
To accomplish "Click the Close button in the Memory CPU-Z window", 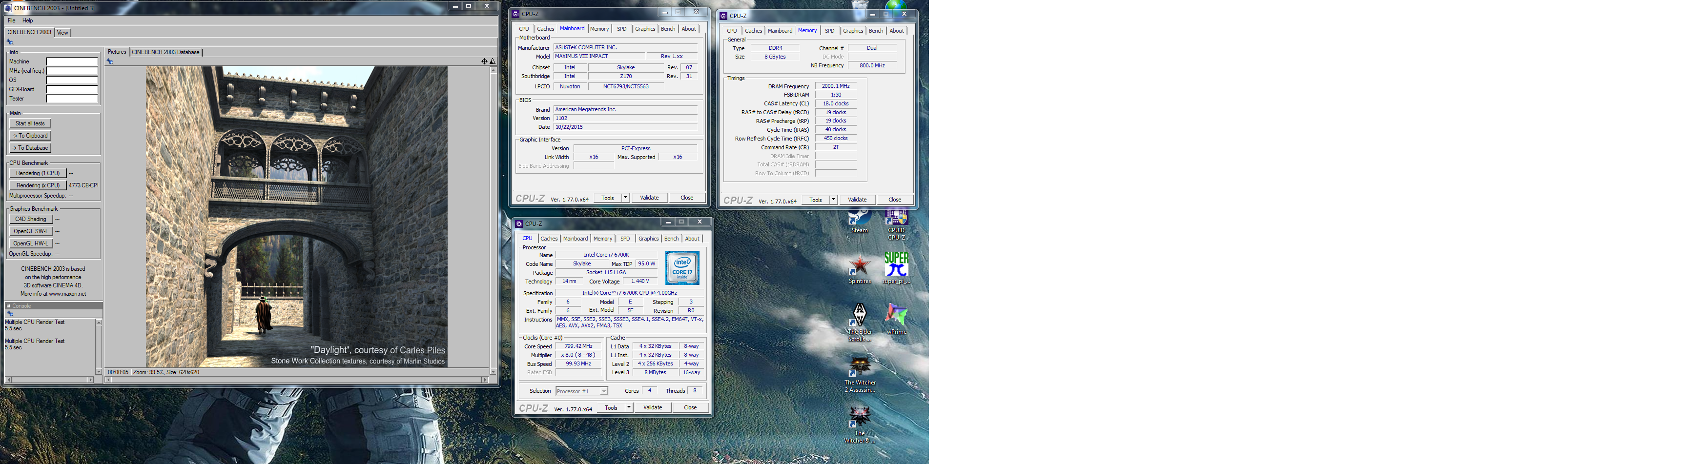I will click(895, 200).
